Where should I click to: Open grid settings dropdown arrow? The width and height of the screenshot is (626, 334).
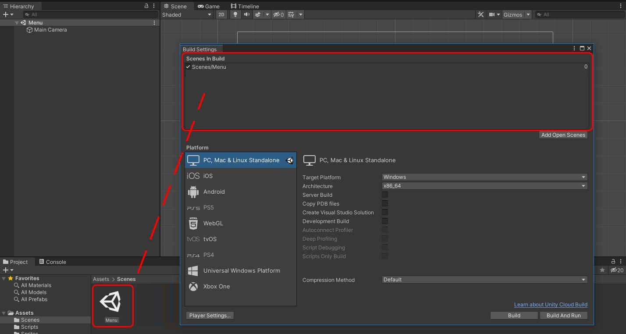pyautogui.click(x=300, y=14)
